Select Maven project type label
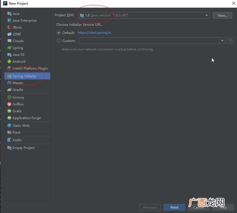Image resolution: width=237 pixels, height=213 pixels. click(18, 83)
